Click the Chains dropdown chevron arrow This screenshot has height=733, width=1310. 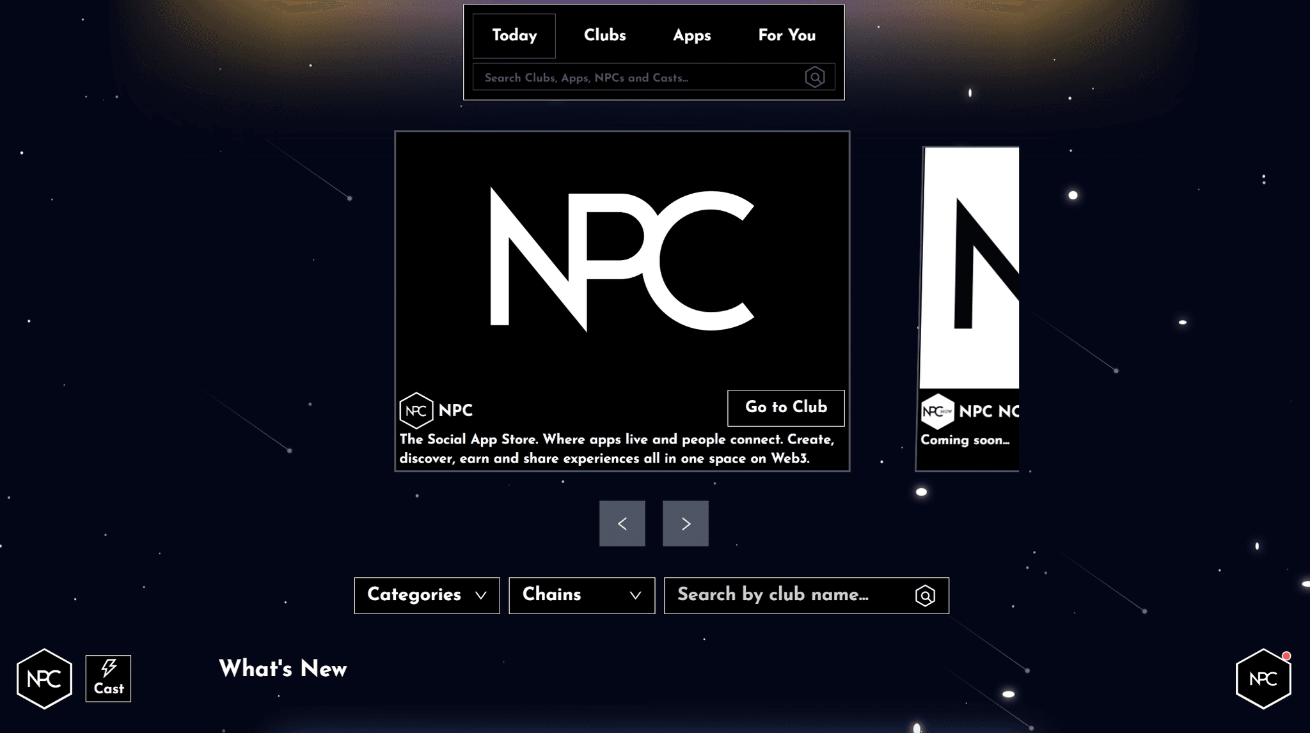(x=635, y=596)
